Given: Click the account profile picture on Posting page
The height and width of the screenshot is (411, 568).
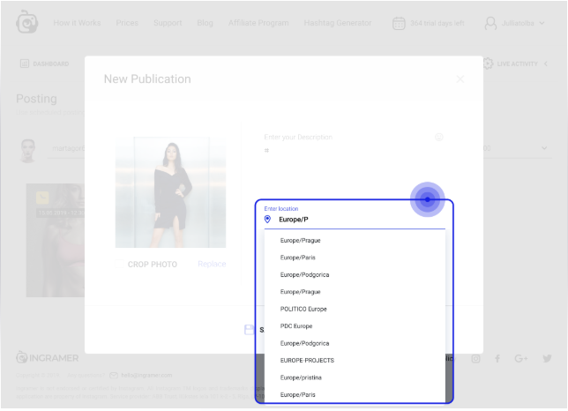Looking at the screenshot, I should click(x=28, y=150).
